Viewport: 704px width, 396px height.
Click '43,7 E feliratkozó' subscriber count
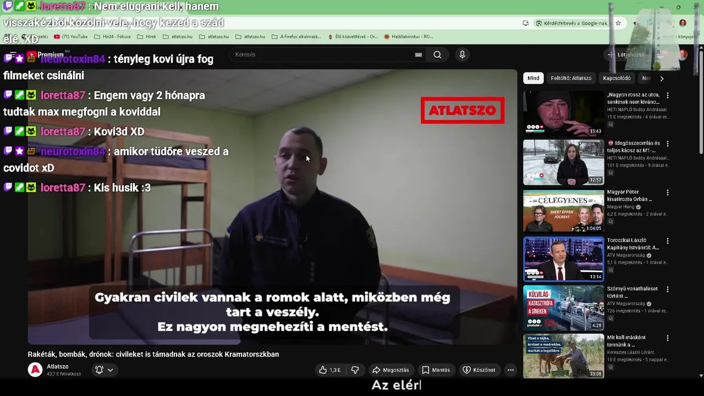point(64,374)
